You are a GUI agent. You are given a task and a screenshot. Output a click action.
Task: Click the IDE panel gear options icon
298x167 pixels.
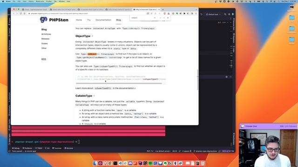click(226, 77)
